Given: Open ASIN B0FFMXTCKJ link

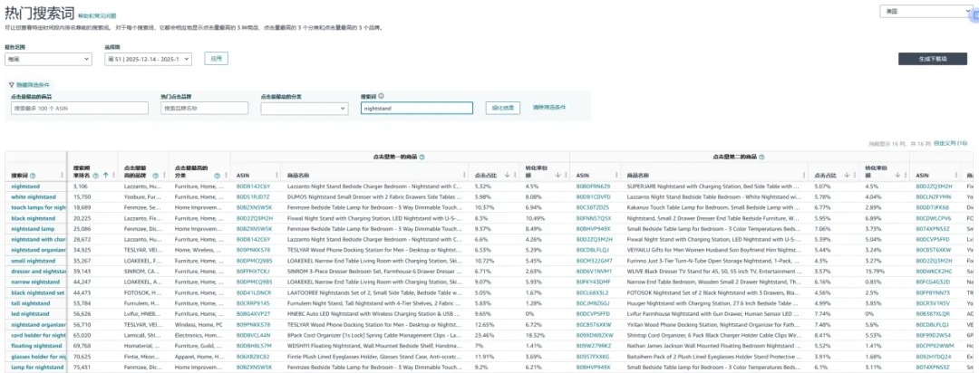Looking at the screenshot, I should [x=254, y=272].
